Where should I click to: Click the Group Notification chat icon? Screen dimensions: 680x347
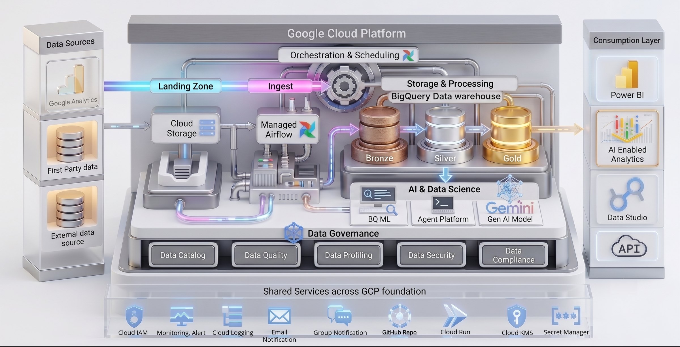[339, 315]
